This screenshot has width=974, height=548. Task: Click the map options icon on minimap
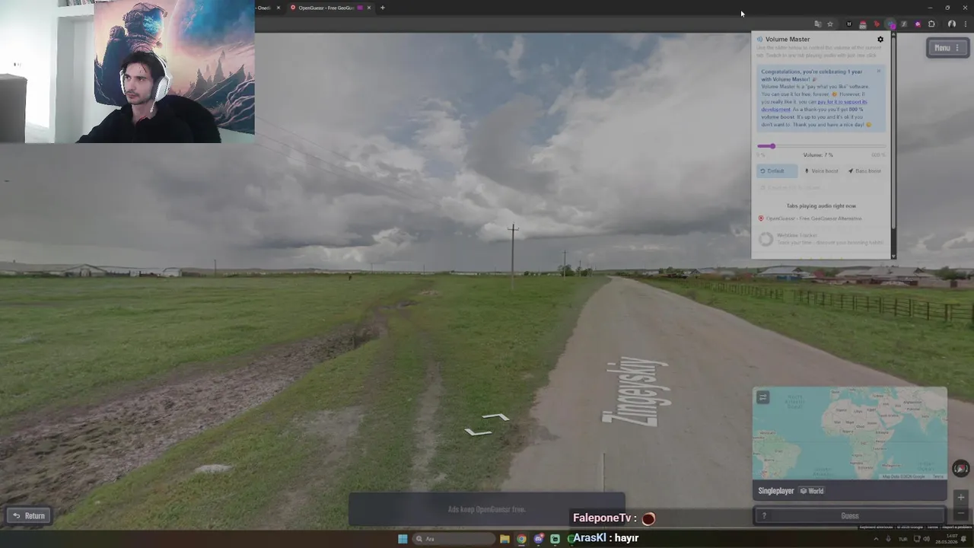coord(762,397)
